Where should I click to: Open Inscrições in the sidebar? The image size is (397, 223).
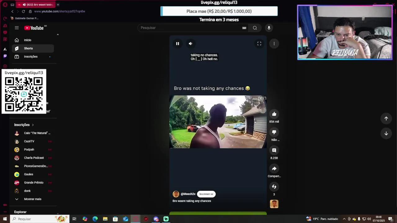point(33,57)
